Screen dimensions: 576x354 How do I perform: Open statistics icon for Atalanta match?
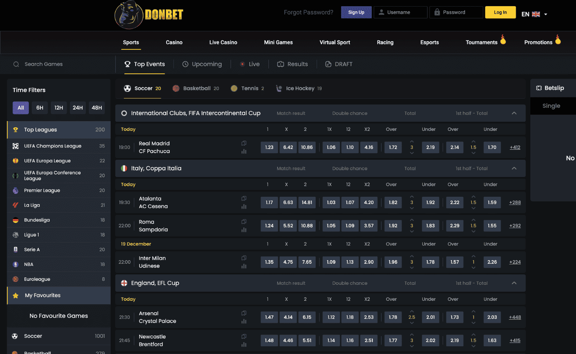[x=244, y=206]
